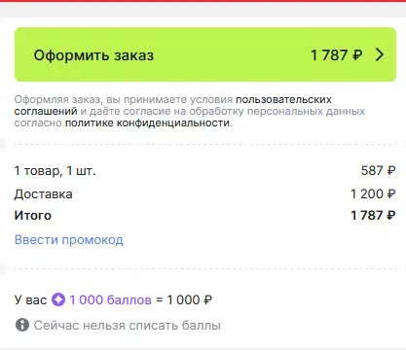Click the = 1 000 ₽ points value

pos(184,299)
